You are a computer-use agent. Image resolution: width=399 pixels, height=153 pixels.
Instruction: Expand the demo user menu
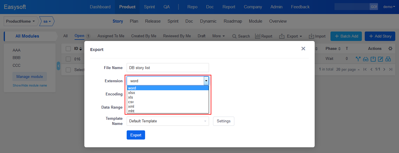point(389,7)
